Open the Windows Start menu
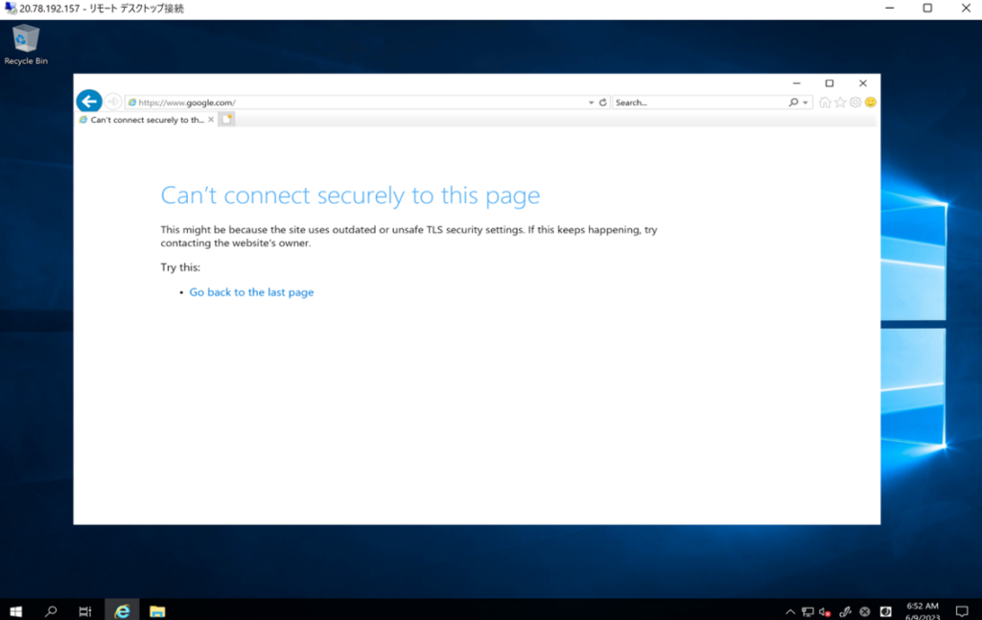The image size is (982, 620). click(x=16, y=611)
